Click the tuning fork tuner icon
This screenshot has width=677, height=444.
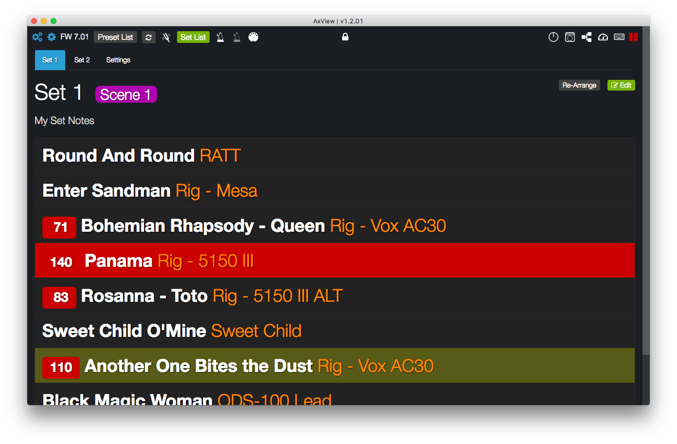click(x=166, y=37)
